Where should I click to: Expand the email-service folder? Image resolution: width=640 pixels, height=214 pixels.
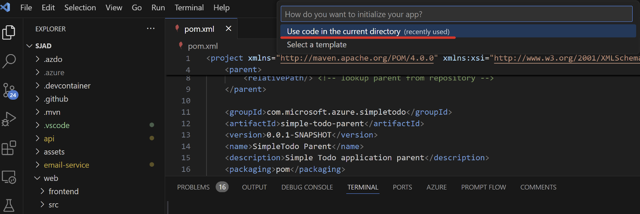pyautogui.click(x=66, y=165)
